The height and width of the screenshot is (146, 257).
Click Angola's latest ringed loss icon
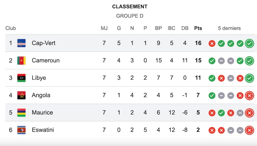click(x=249, y=95)
